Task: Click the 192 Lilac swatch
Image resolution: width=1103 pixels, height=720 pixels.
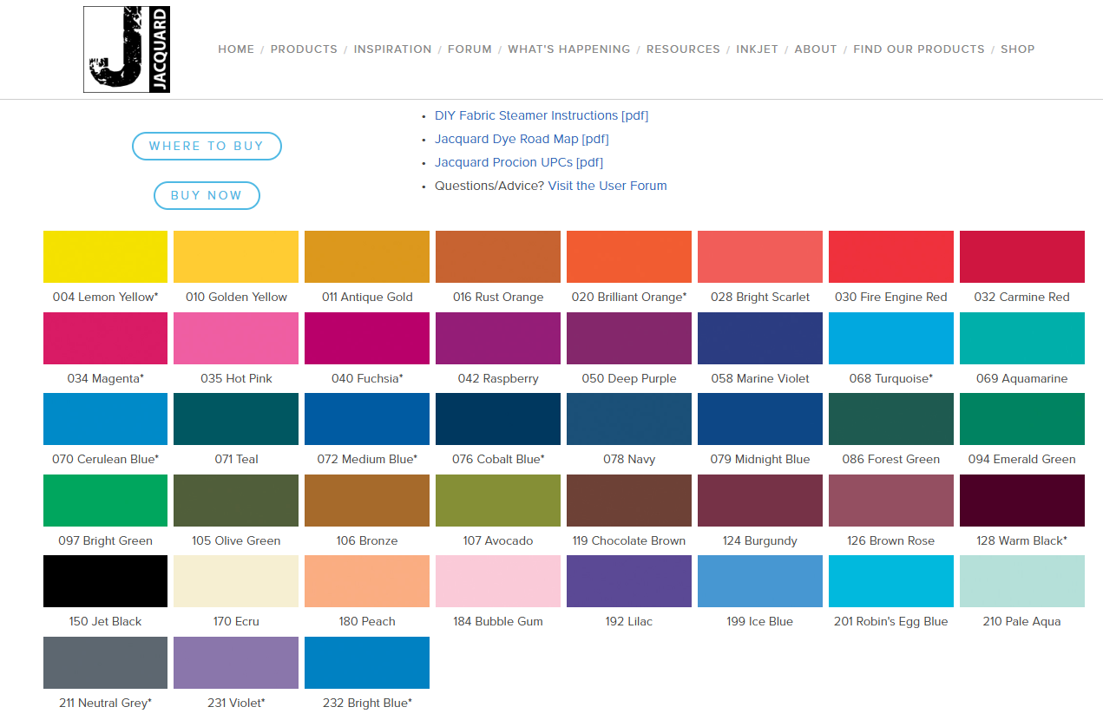Action: coord(629,581)
